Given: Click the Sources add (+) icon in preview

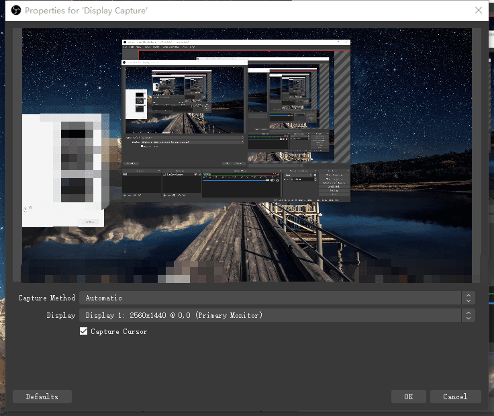Looking at the screenshot, I should (165, 195).
